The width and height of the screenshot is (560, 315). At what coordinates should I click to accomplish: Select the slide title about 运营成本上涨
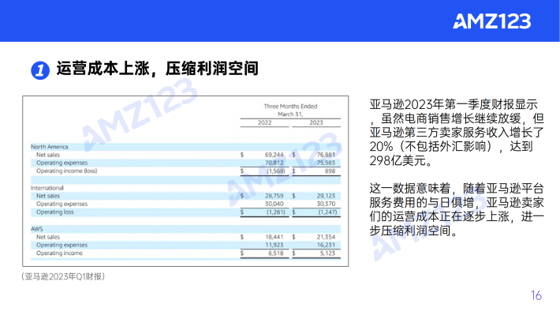[x=157, y=69]
